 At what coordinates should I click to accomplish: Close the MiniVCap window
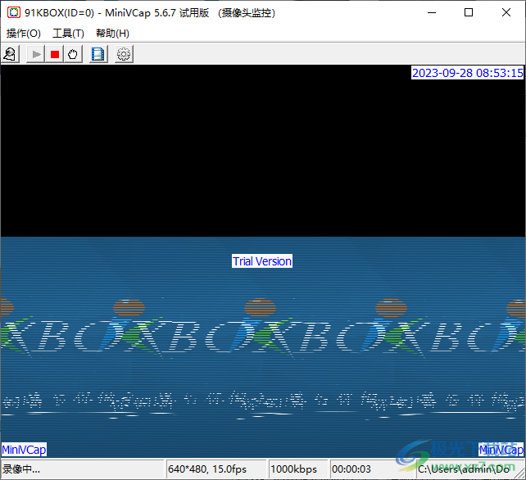(x=506, y=13)
